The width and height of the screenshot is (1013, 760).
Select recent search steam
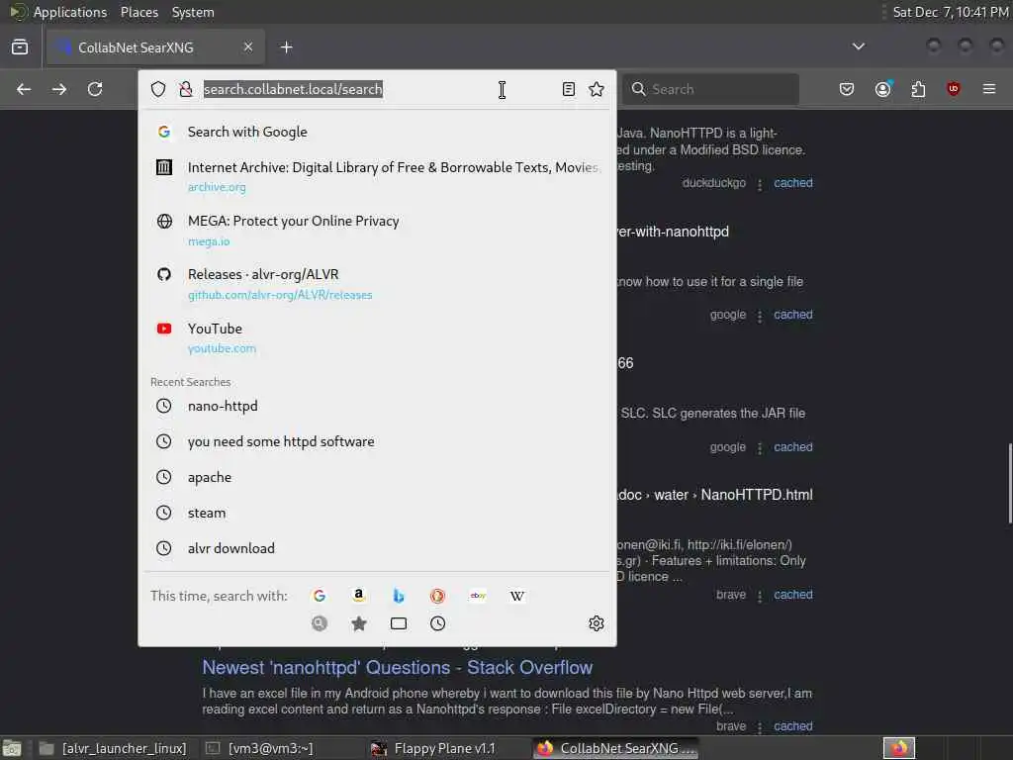tap(377, 513)
